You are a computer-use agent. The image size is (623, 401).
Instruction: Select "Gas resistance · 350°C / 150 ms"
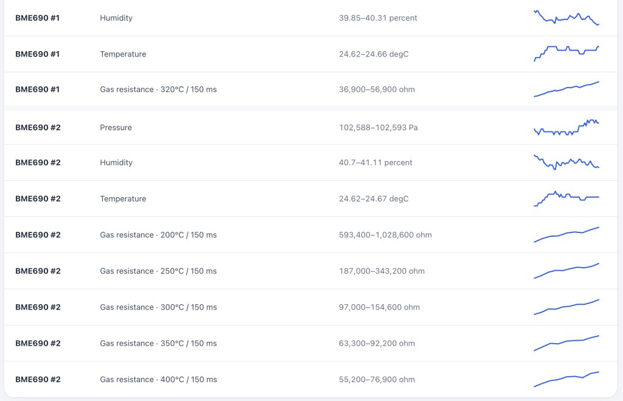(x=158, y=343)
